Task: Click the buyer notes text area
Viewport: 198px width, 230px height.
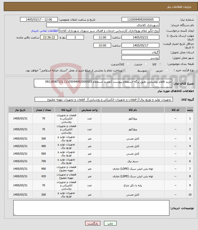Action: (x=91, y=208)
